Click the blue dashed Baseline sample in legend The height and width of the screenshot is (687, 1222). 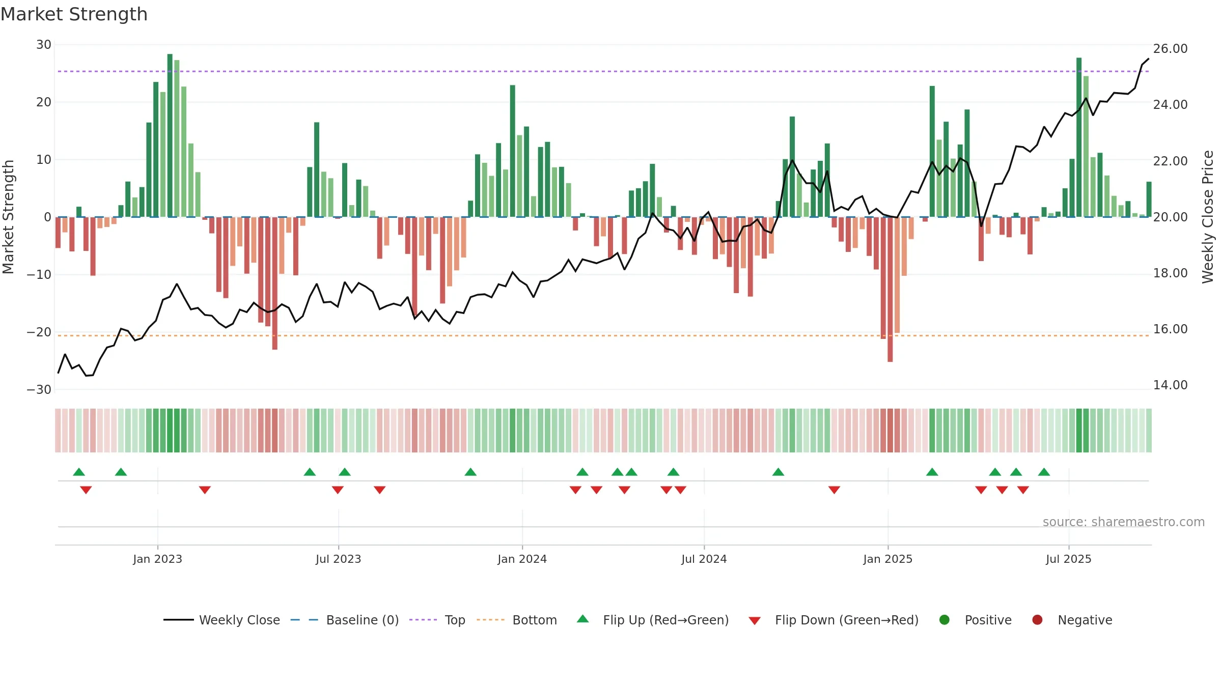(304, 620)
